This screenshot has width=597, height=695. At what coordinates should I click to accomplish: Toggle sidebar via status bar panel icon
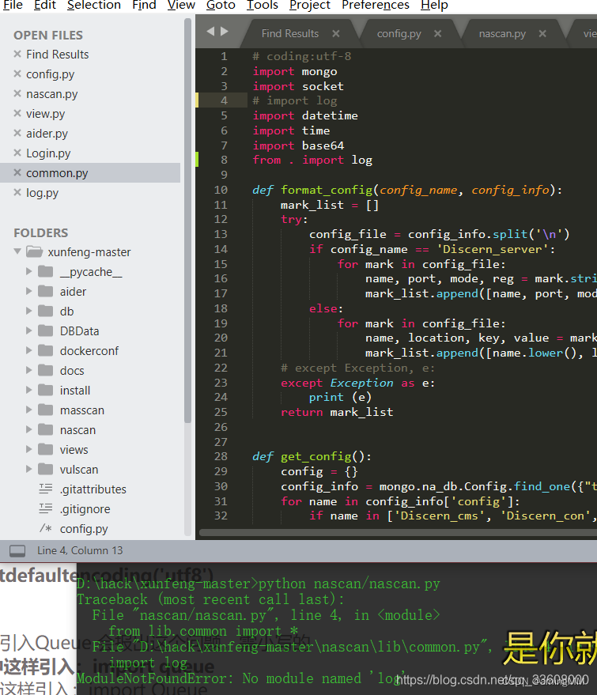17,551
